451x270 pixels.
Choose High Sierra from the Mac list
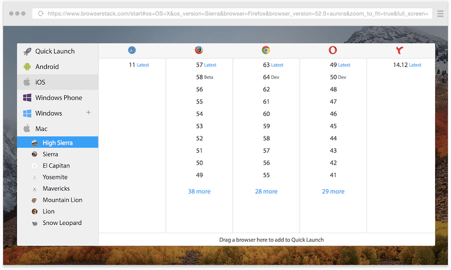(x=58, y=143)
